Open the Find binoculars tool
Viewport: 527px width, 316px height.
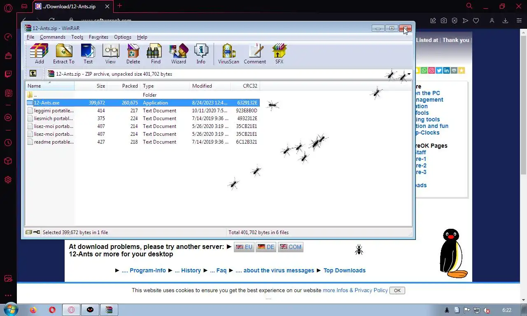156,54
